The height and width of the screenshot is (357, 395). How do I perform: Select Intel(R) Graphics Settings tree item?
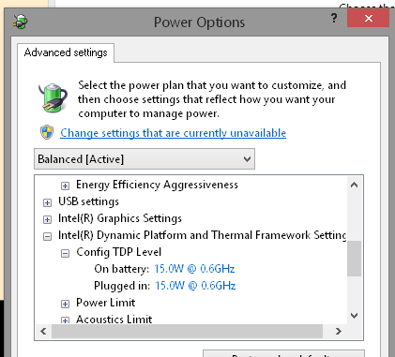120,218
